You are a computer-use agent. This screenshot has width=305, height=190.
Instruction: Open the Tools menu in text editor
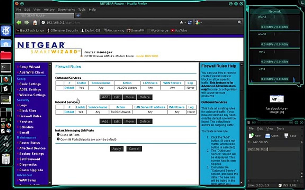280,129
